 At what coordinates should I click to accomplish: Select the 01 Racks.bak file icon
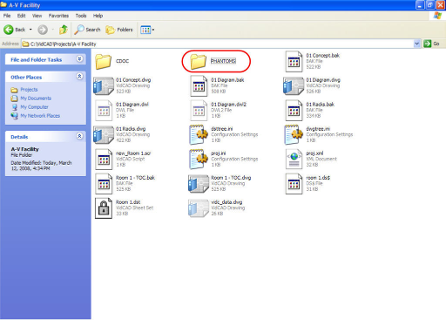(x=294, y=110)
